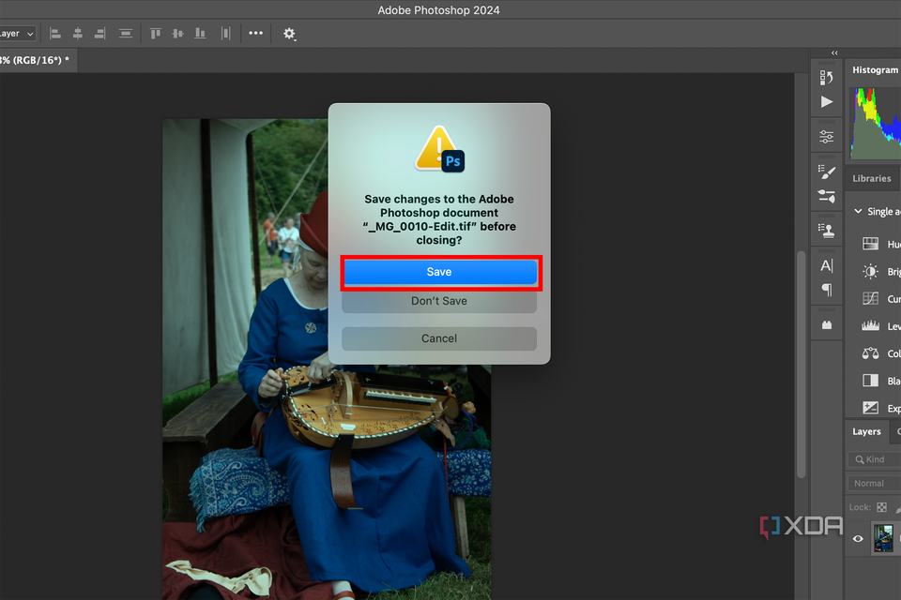Open the options bar settings gear
Viewport: 901px width, 600px height.
(289, 33)
